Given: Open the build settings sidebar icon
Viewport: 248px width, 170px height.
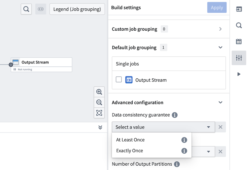Looking at the screenshot, I should pos(239,58).
